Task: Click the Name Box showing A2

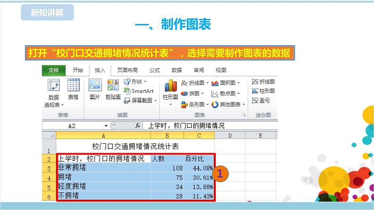Action: tap(73, 126)
